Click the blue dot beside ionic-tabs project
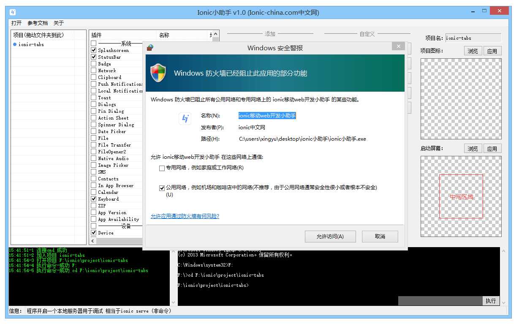Image resolution: width=519 pixels, height=324 pixels. (x=15, y=44)
